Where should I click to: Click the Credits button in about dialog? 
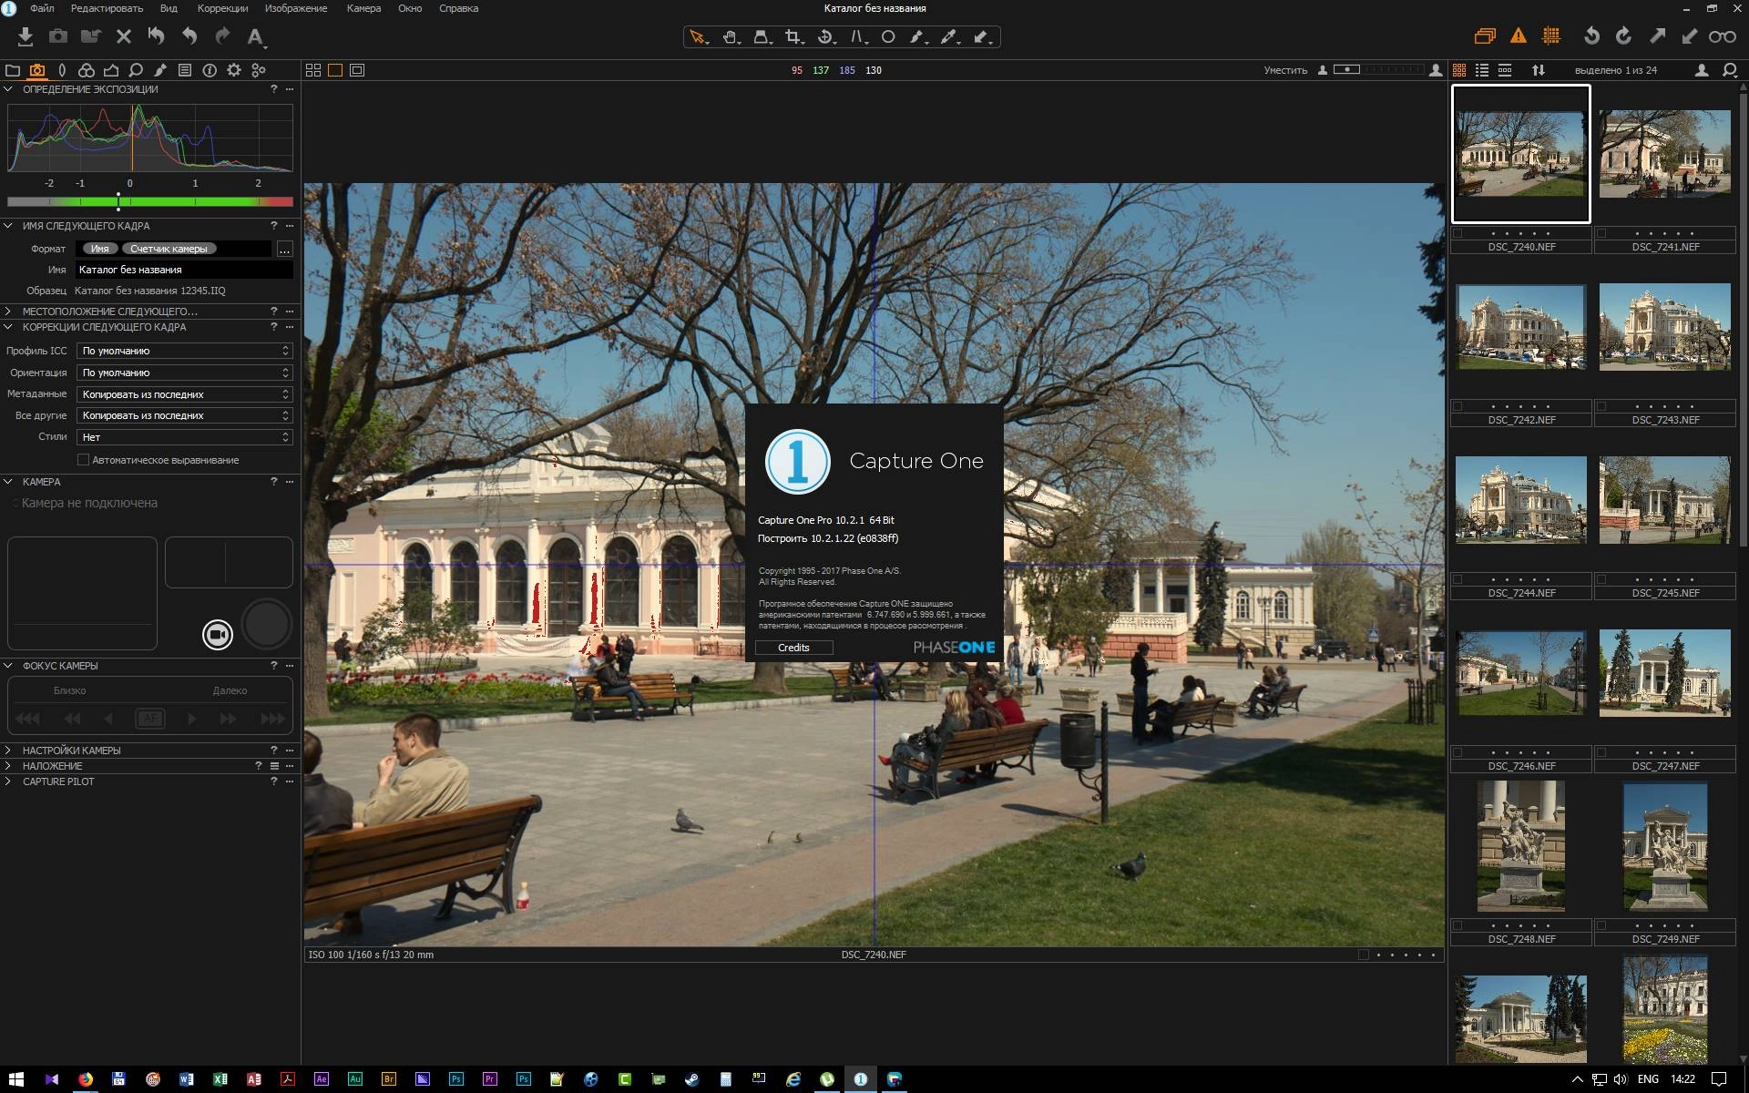click(x=793, y=648)
